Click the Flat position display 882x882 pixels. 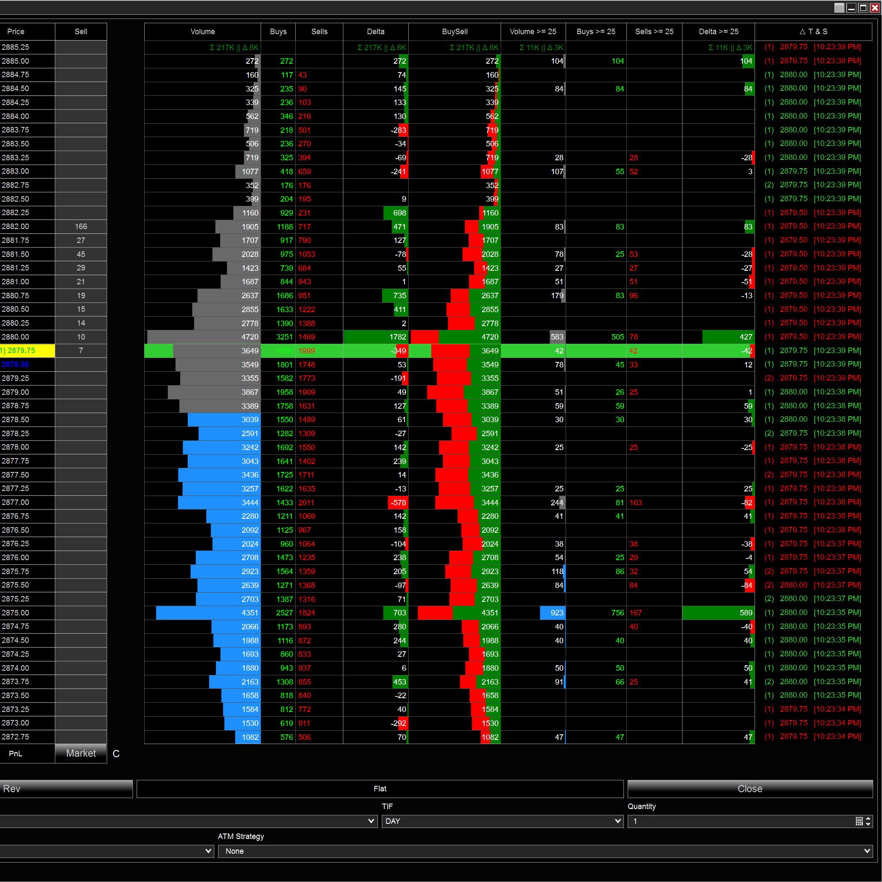(380, 789)
